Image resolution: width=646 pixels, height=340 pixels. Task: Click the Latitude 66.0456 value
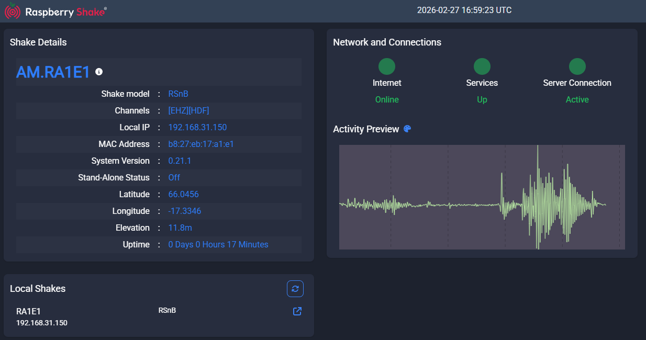click(x=183, y=195)
